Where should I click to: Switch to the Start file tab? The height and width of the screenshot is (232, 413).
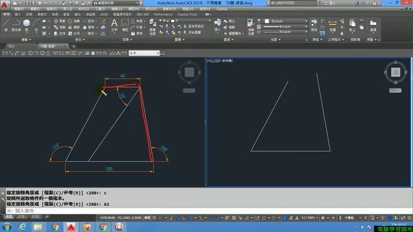(x=12, y=46)
